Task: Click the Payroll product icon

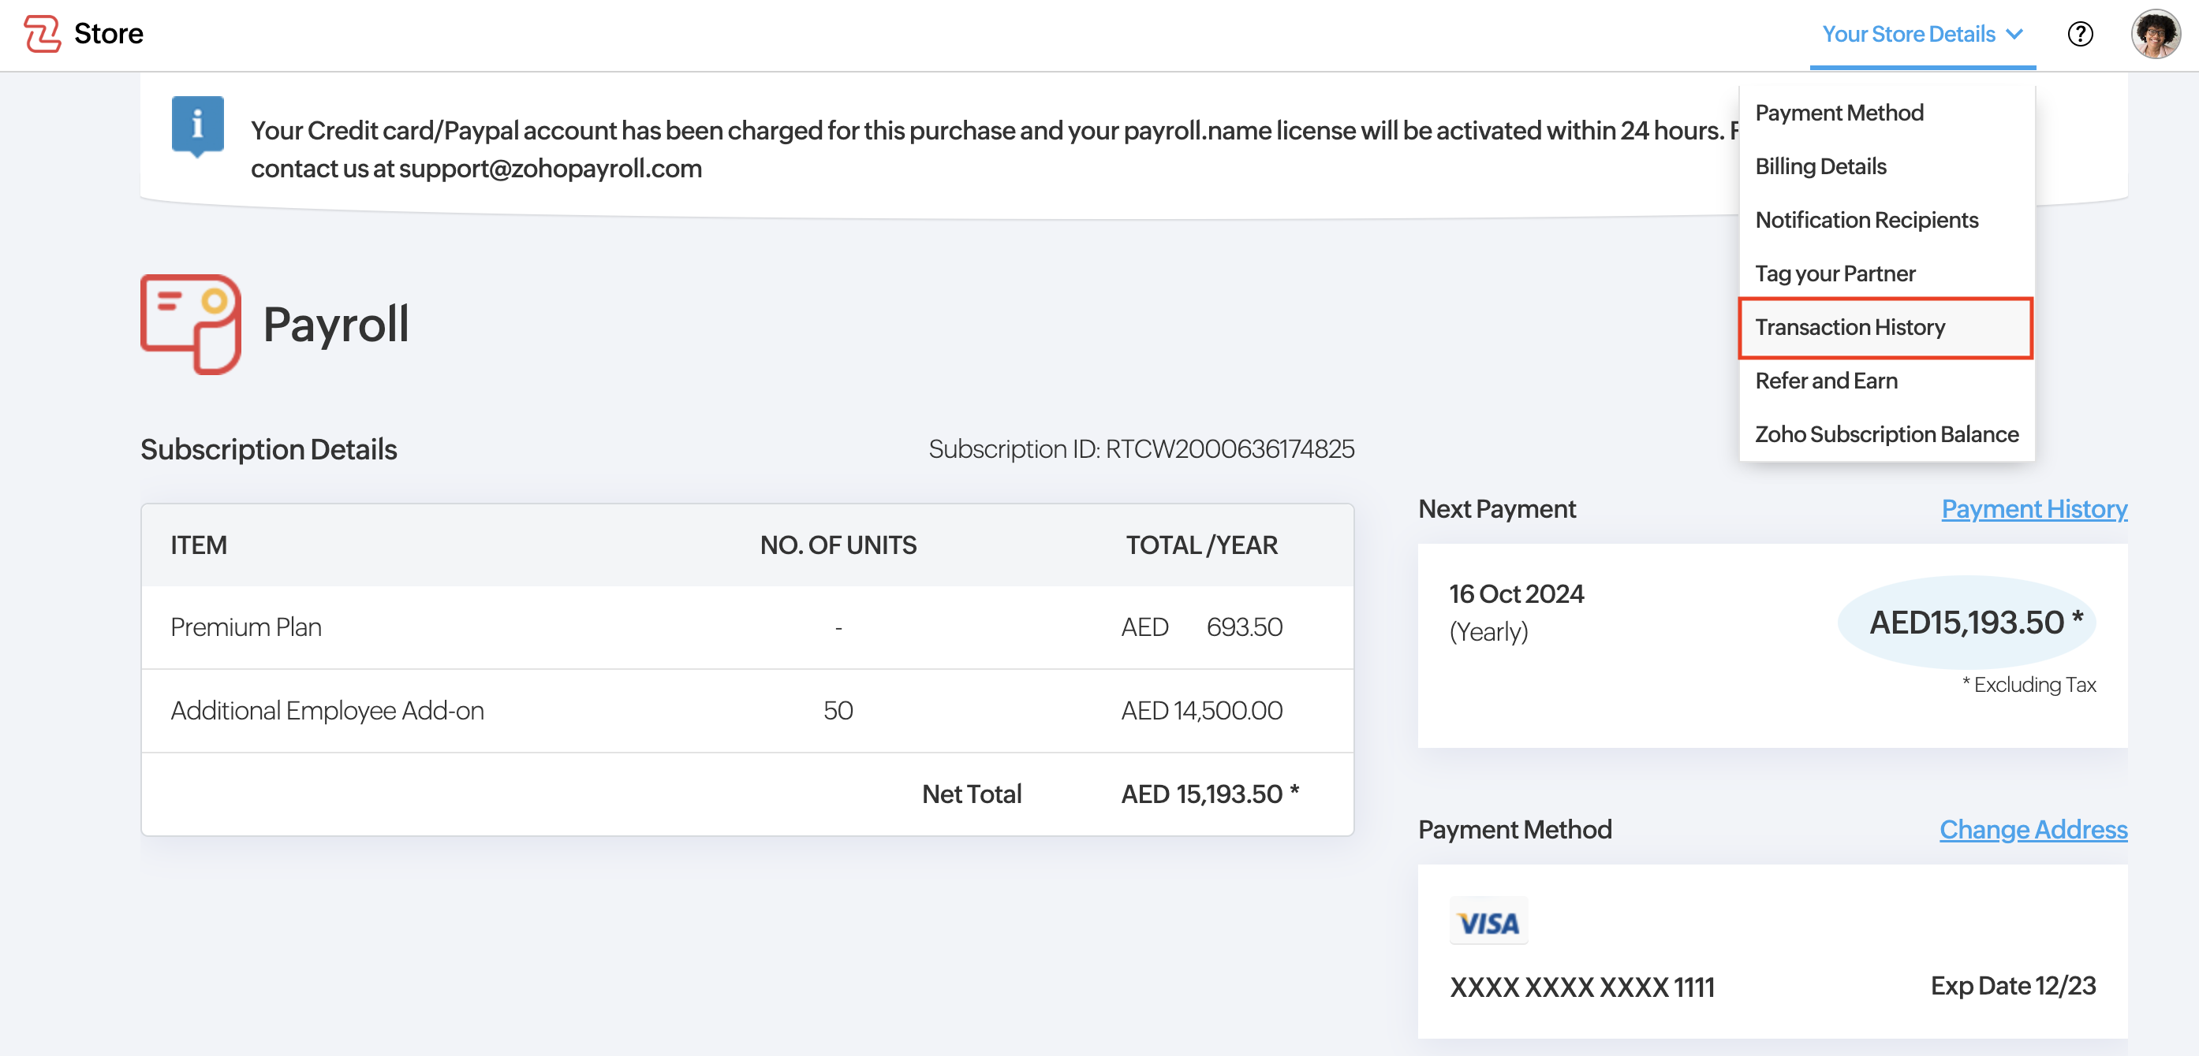Action: tap(190, 323)
